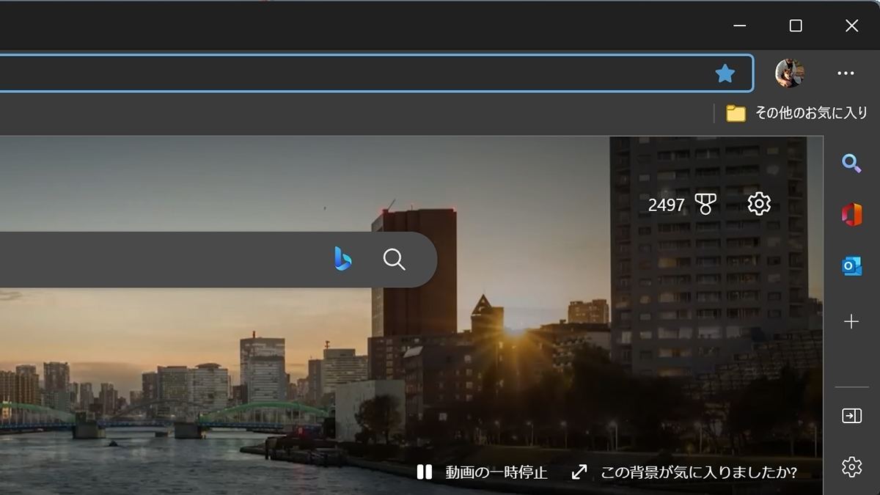The height and width of the screenshot is (495, 880).
Task: Open sidebar settings gear at bottom
Action: point(851,466)
